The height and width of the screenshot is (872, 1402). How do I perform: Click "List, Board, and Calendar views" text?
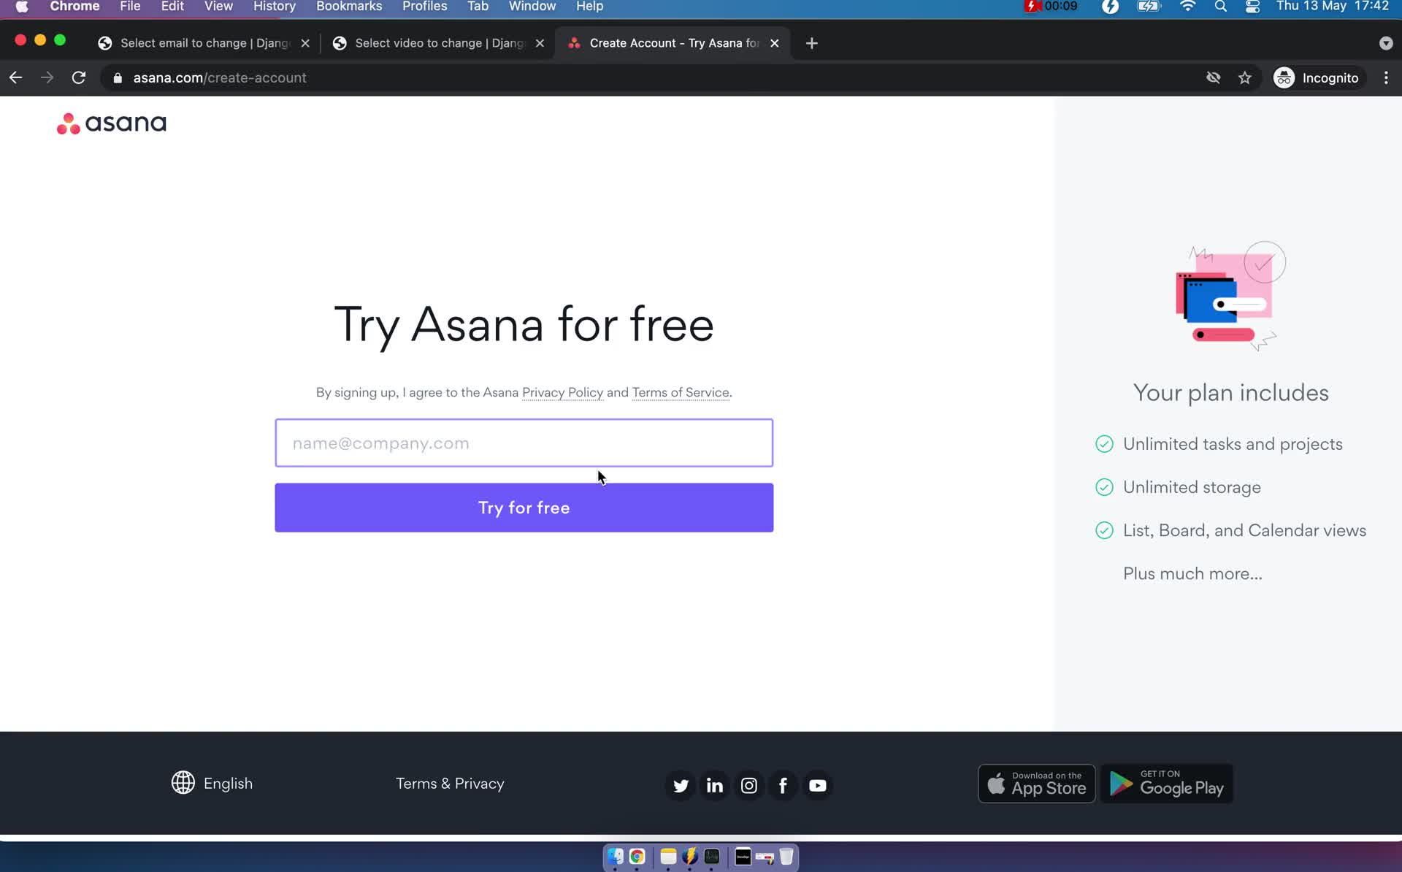[1244, 530]
